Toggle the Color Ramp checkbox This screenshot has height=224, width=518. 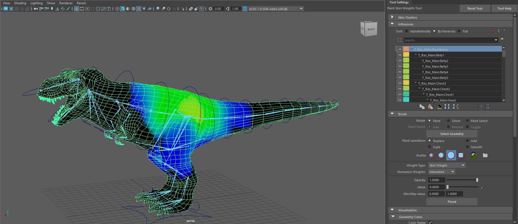[x=430, y=222]
